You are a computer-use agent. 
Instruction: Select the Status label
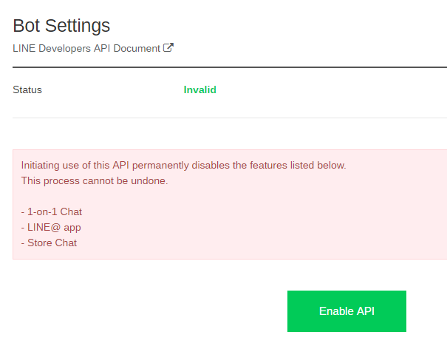pyautogui.click(x=27, y=90)
